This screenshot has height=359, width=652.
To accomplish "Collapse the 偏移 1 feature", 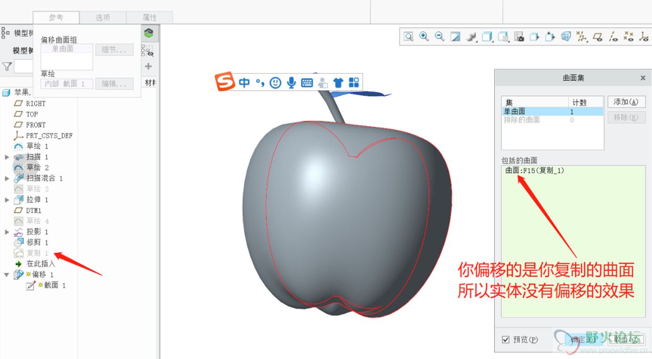I will [x=7, y=275].
